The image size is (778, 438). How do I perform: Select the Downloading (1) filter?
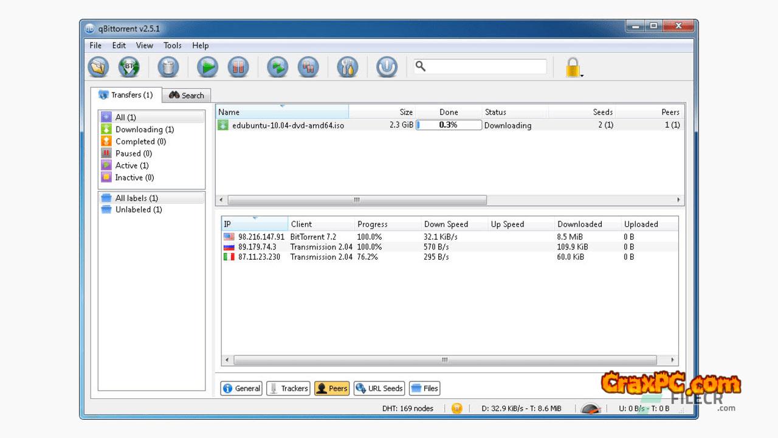pyautogui.click(x=145, y=129)
